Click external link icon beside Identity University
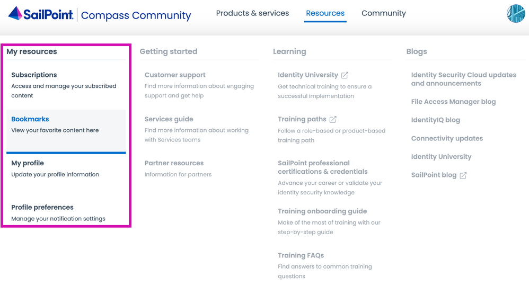The width and height of the screenshot is (529, 286). click(345, 75)
